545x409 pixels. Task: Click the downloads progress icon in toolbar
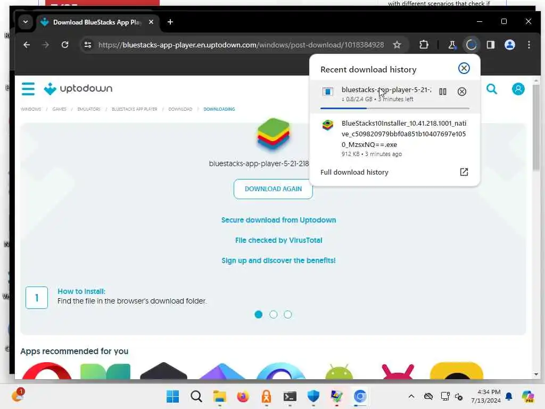(x=471, y=45)
